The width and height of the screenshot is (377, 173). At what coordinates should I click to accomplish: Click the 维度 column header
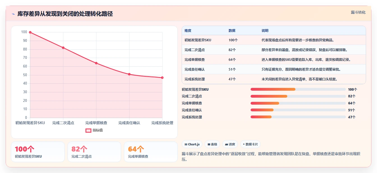coord(188,31)
